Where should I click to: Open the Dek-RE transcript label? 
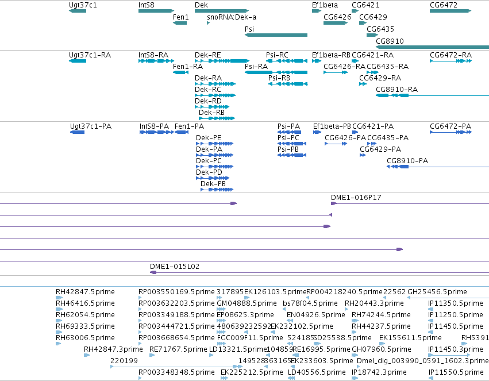click(207, 55)
